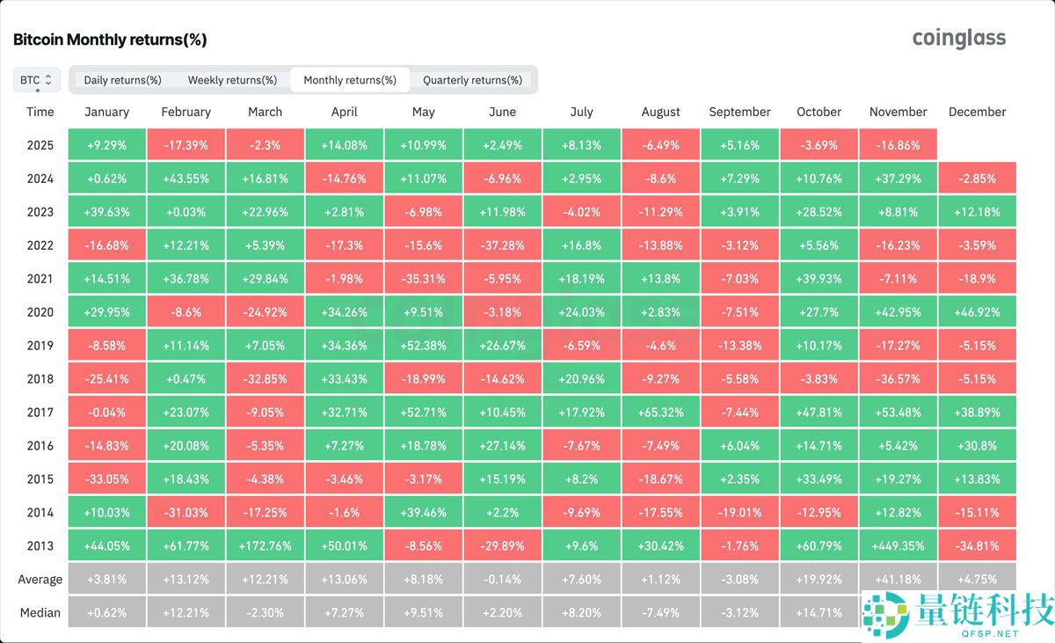
Task: Click the February 2025 -17.39% cell
Action: tap(186, 145)
